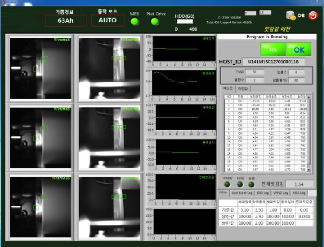Click the results table vertical scrollbar thumb

pos(309,131)
